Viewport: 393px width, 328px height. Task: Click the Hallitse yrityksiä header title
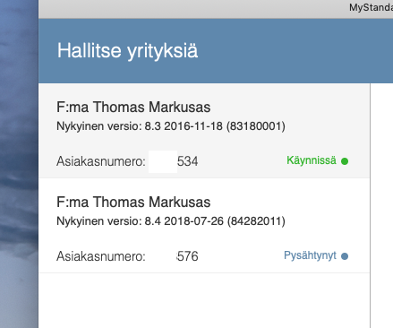127,50
